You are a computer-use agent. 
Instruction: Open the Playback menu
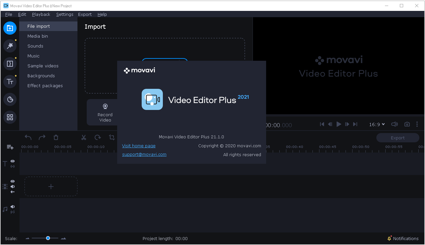(x=41, y=14)
